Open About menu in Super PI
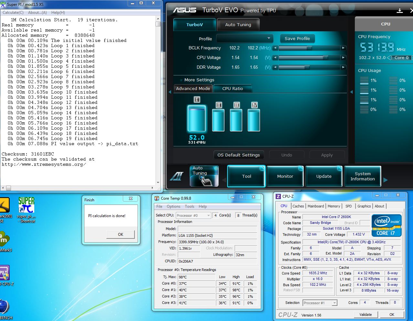The image size is (413, 321). [x=37, y=13]
